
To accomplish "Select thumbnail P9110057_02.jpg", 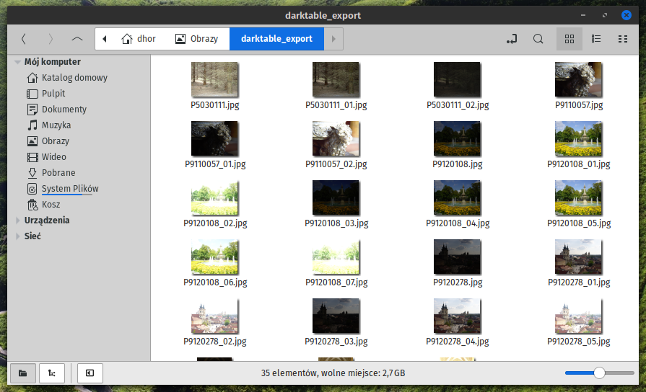I will tap(336, 138).
